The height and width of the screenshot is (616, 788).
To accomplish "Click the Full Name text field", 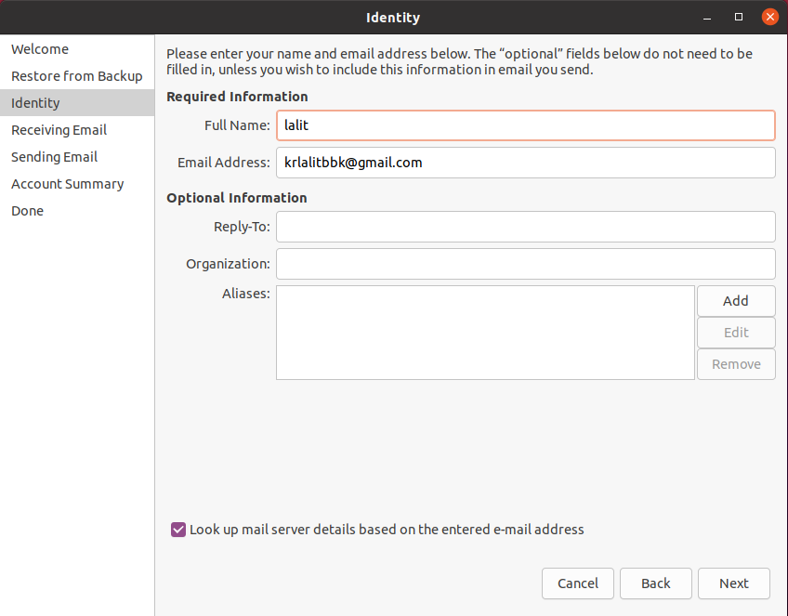I will (525, 125).
